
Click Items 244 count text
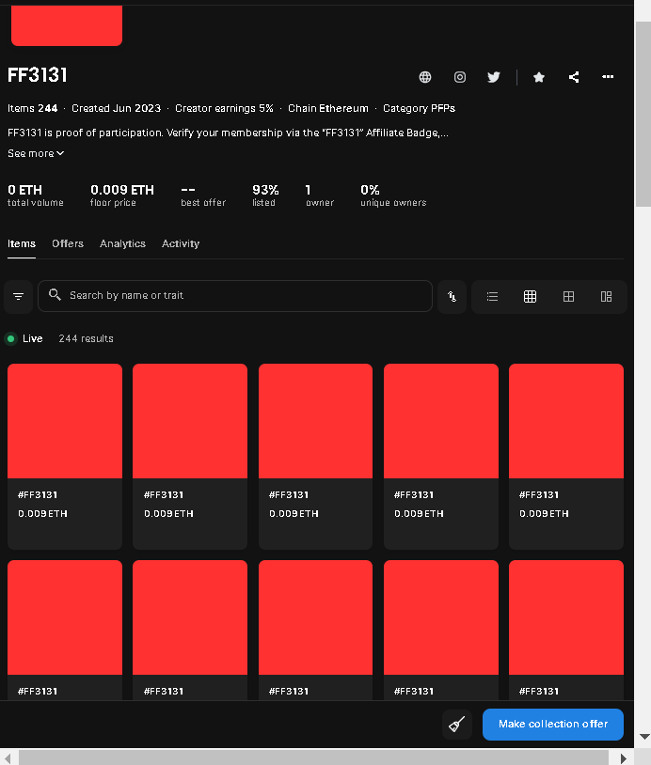tap(32, 108)
